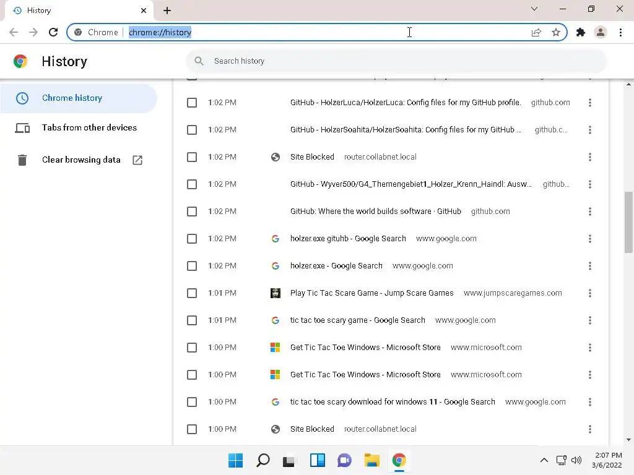Open holzer.exe - Google Search entry
Viewport: 634px width, 475px height.
click(x=336, y=266)
